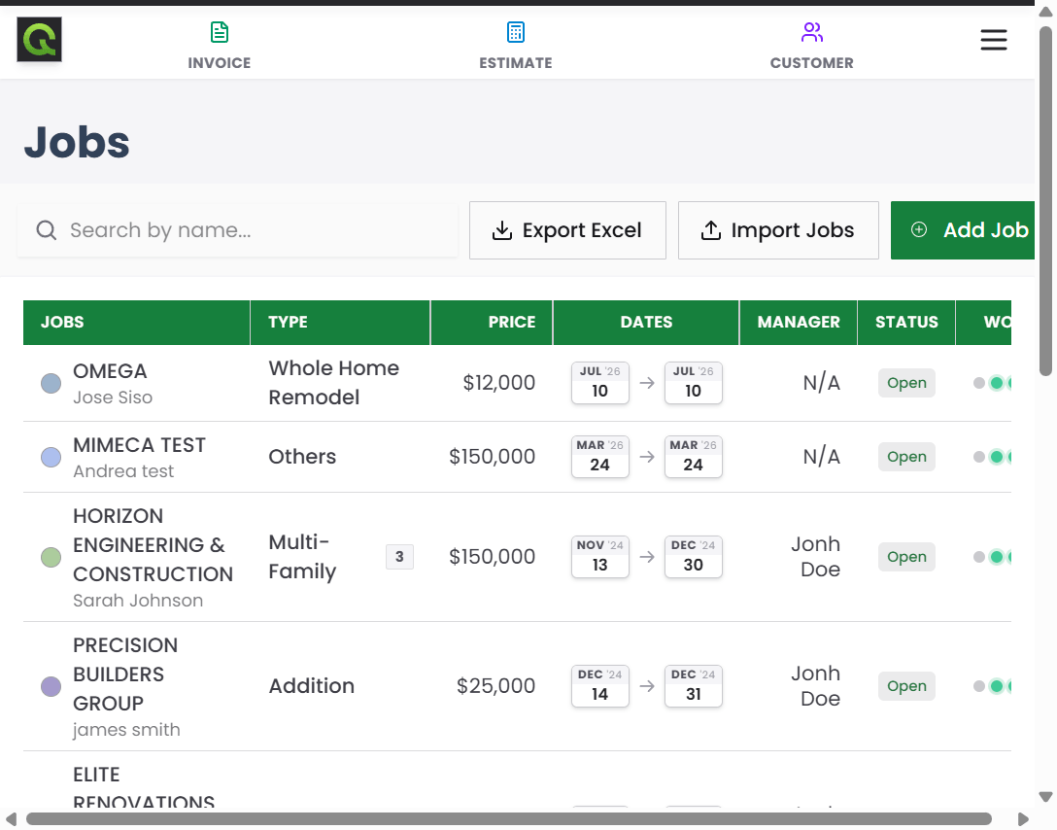Click the Whole Home Remodel type cell
This screenshot has height=830, width=1057.
[333, 383]
